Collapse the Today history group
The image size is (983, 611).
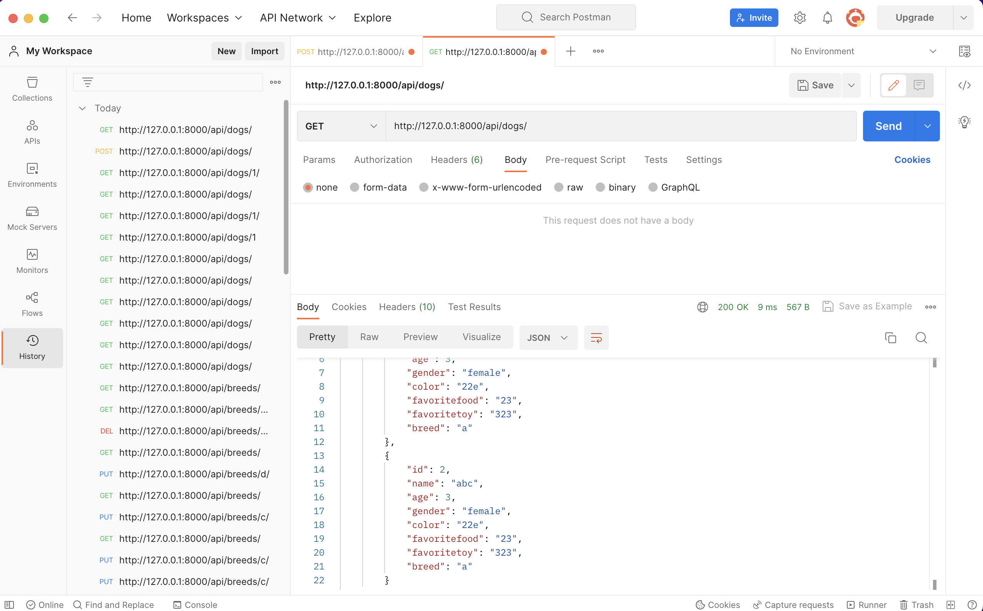pyautogui.click(x=82, y=108)
